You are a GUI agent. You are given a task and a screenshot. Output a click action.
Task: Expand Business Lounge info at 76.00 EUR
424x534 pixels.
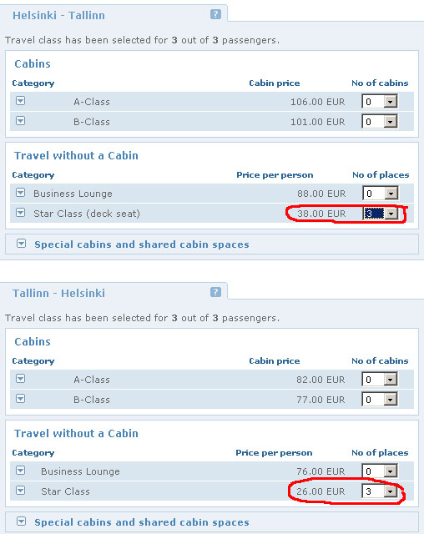coord(21,471)
